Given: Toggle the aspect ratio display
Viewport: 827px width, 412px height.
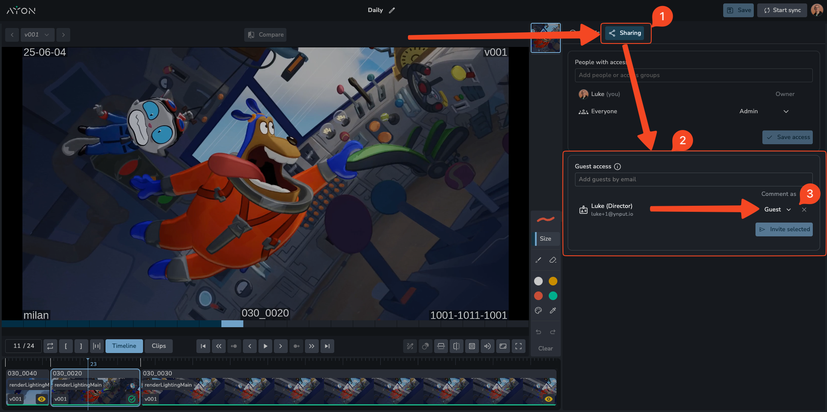Looking at the screenshot, I should [503, 346].
